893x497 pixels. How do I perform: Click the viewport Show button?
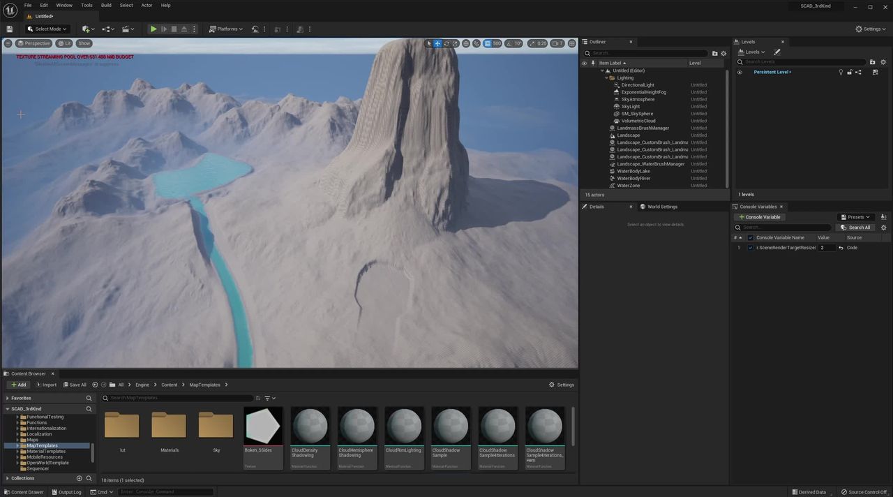click(84, 43)
